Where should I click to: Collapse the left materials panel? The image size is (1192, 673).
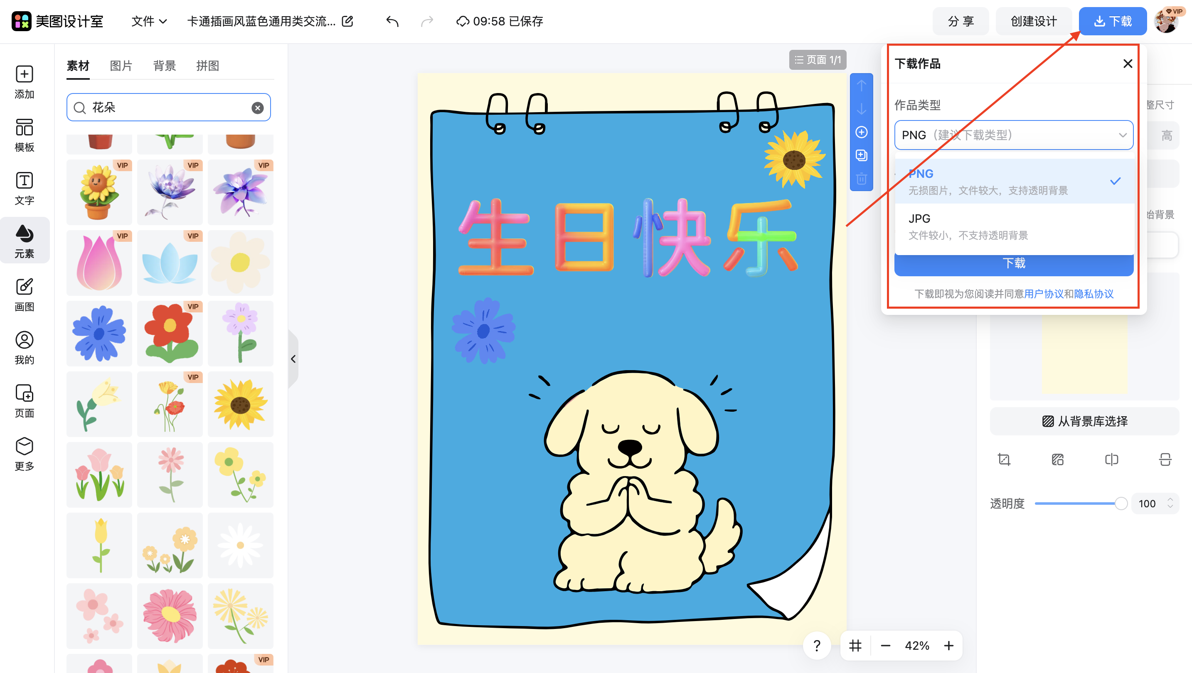click(293, 359)
